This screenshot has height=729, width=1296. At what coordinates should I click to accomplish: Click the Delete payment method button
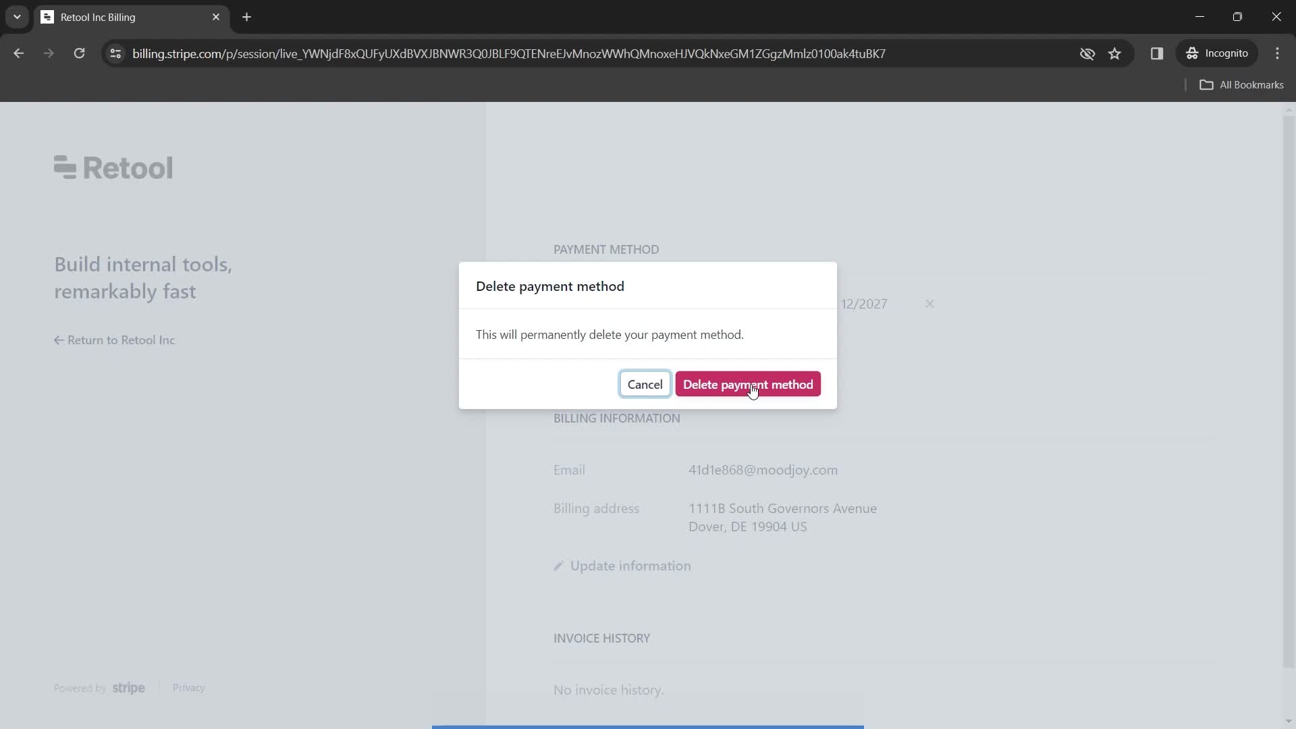click(x=749, y=383)
